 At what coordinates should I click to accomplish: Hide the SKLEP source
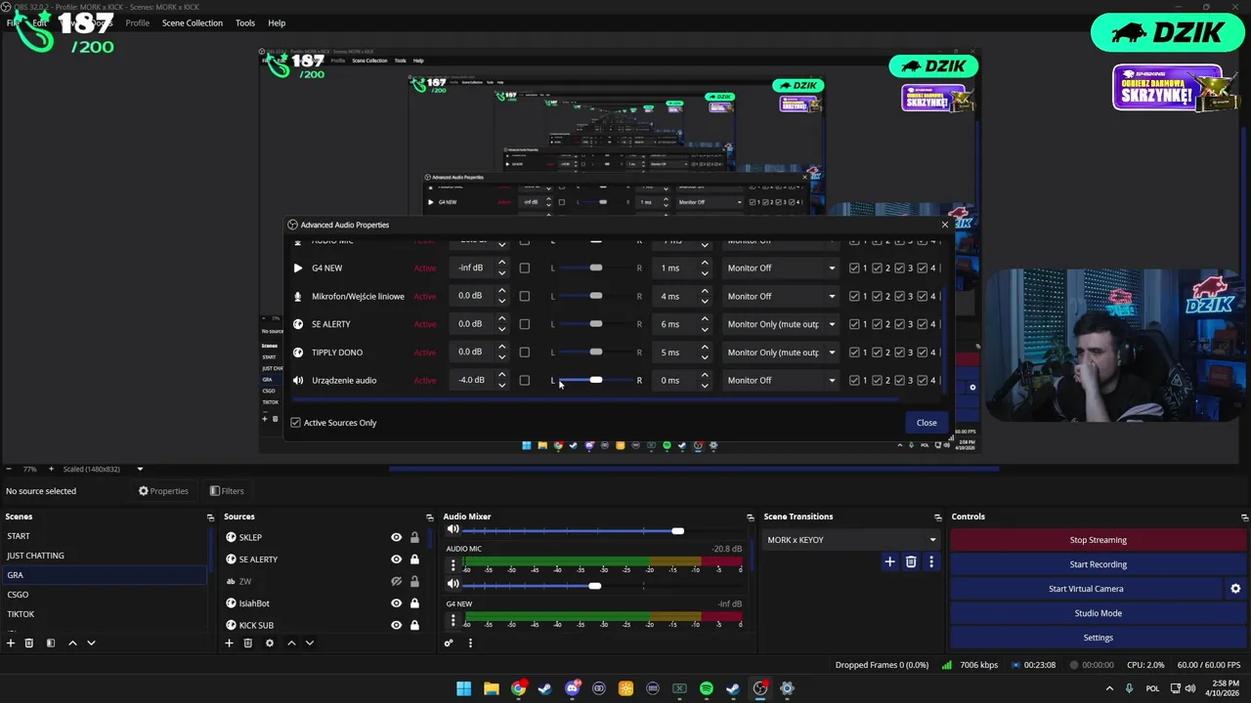pos(396,537)
